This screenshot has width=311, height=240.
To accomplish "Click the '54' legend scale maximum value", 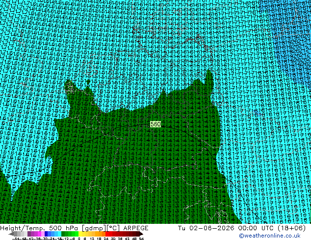I will point(141,239).
